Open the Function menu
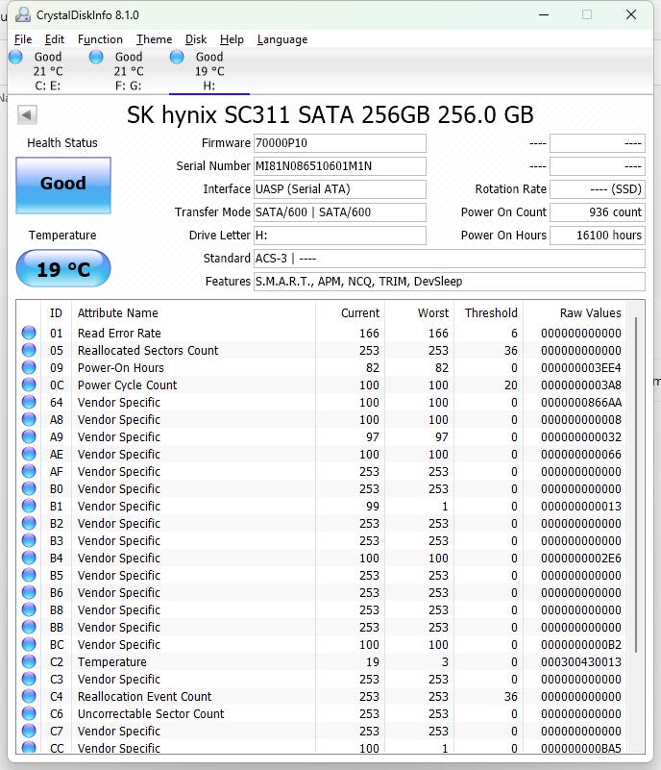This screenshot has height=770, width=661. coord(100,39)
